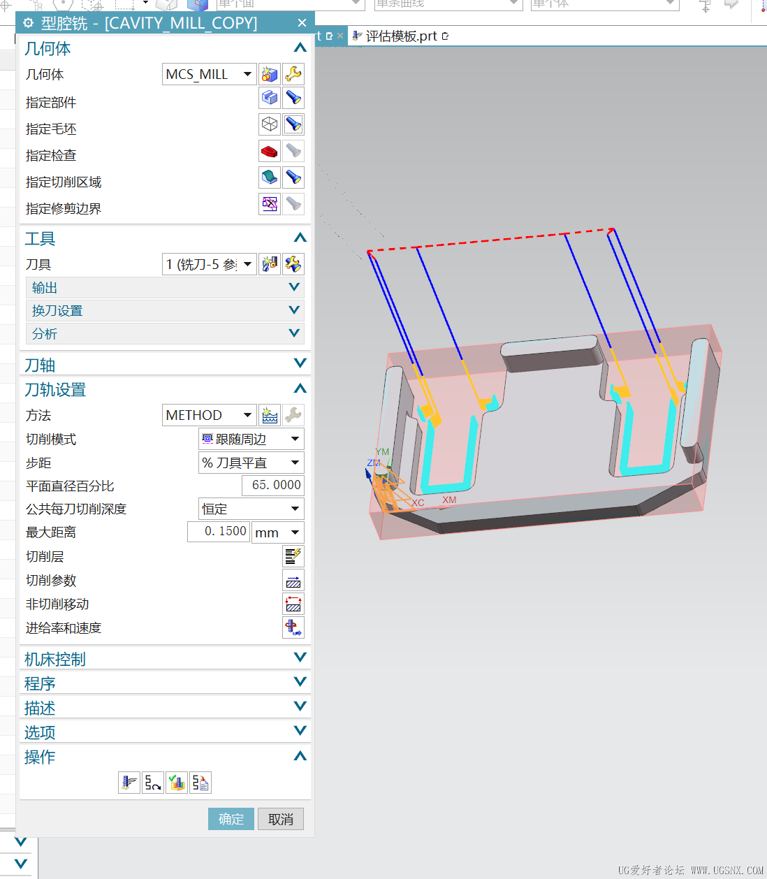
Task: Open the 切削层 cut levels icon
Action: [x=293, y=556]
